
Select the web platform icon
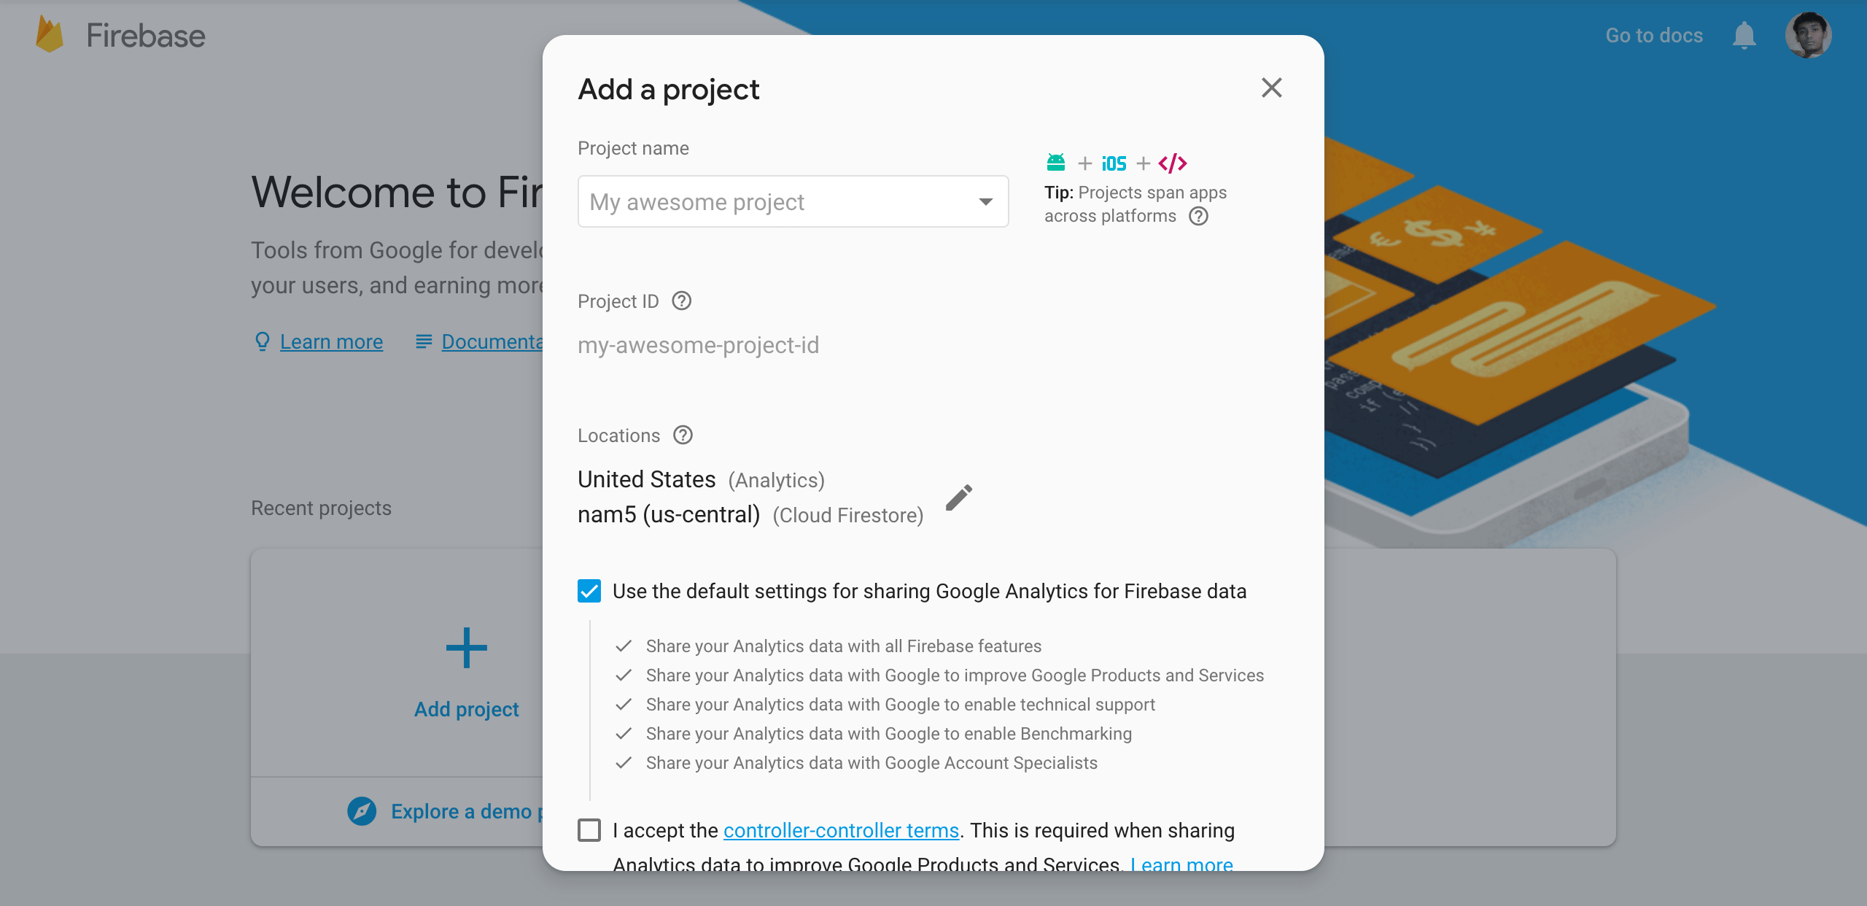pyautogui.click(x=1172, y=162)
